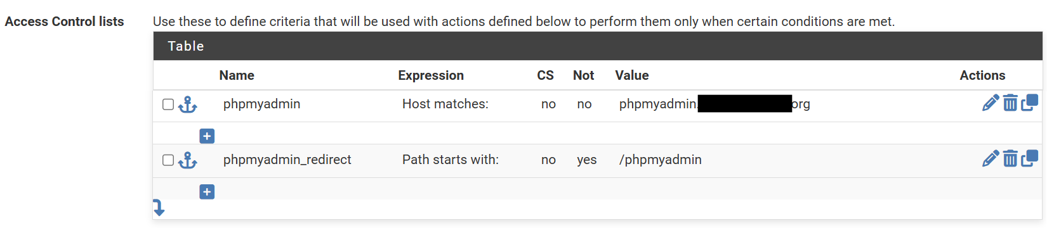Edit the phpmyadmin_redirect entry with pencil icon
This screenshot has height=228, width=1047.
tap(990, 158)
